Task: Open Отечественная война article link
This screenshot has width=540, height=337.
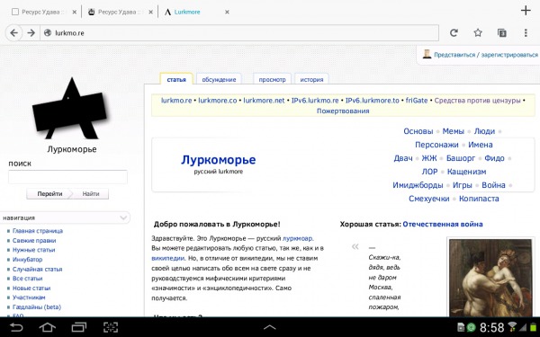Action: click(443, 224)
